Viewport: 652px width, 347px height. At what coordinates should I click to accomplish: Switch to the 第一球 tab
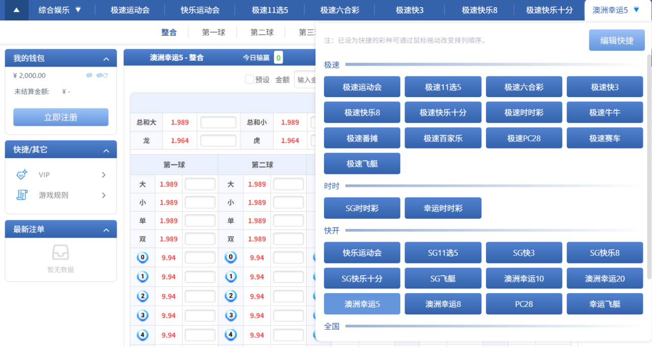point(213,33)
